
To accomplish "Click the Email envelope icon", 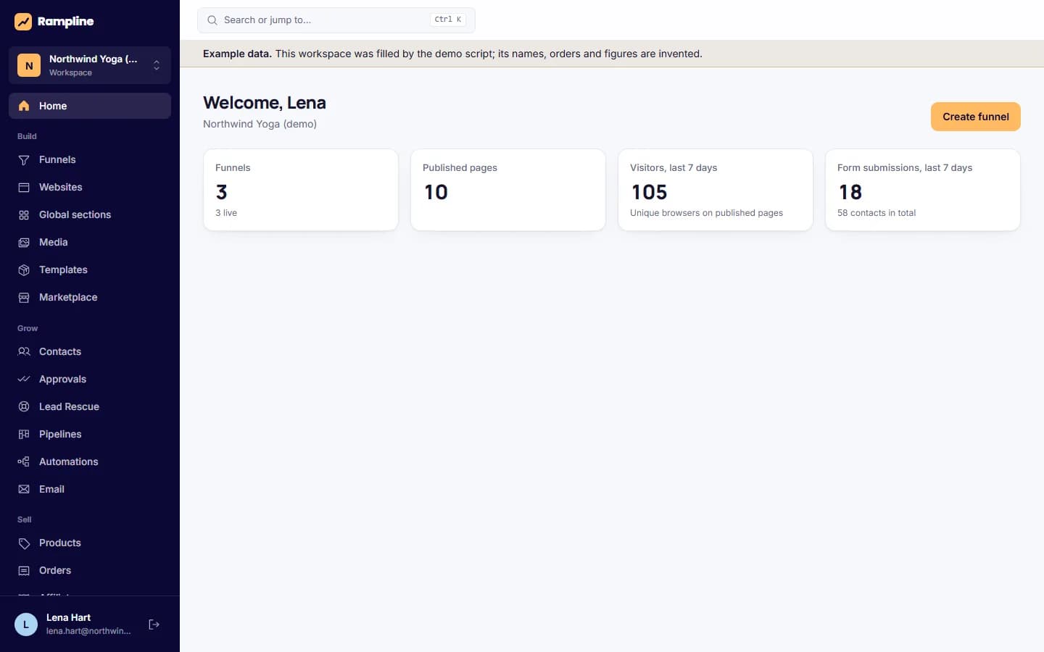I will coord(24,489).
